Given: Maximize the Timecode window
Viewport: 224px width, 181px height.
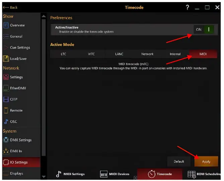Looking at the screenshot, I should [207, 7].
